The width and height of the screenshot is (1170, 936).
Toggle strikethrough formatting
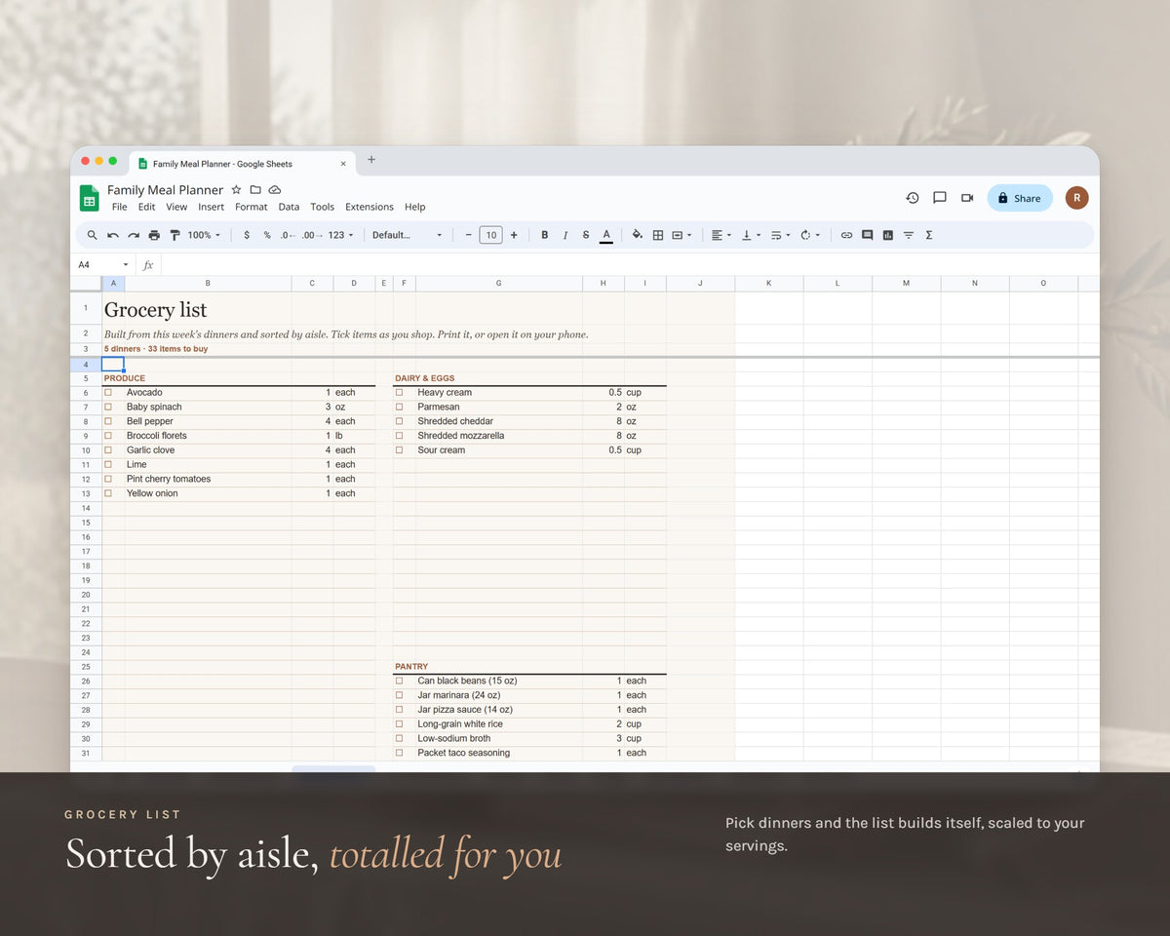585,235
